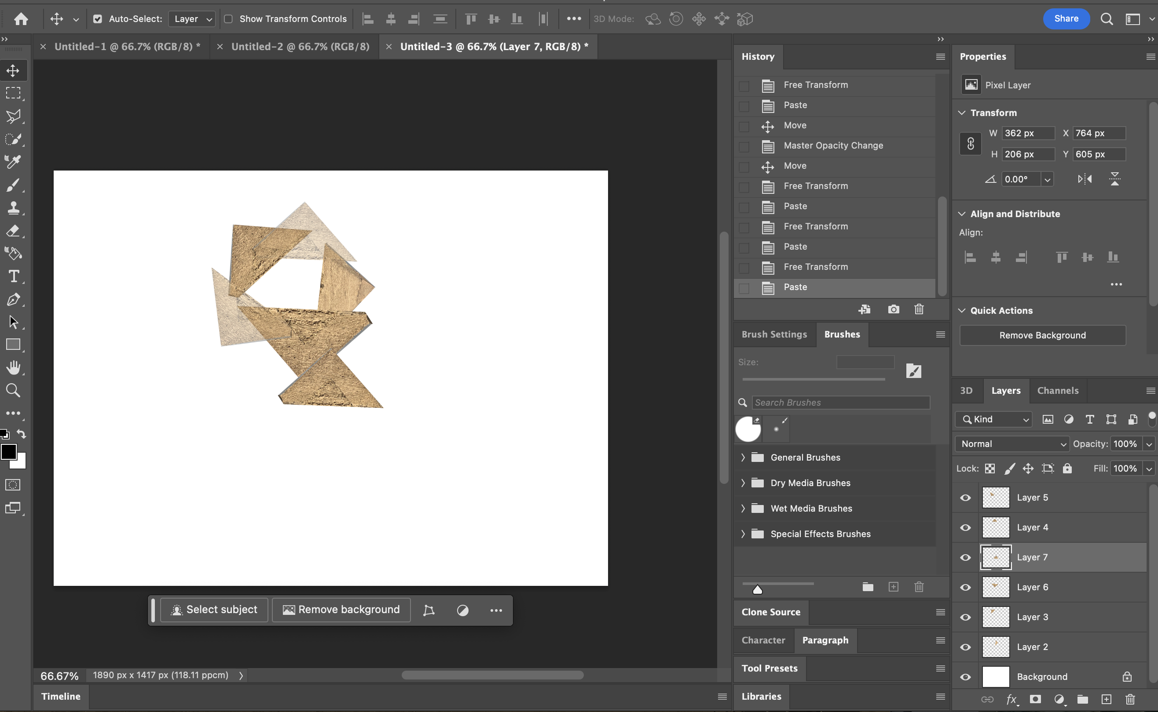
Task: Toggle the Auto-Select checkbox
Action: pyautogui.click(x=98, y=19)
